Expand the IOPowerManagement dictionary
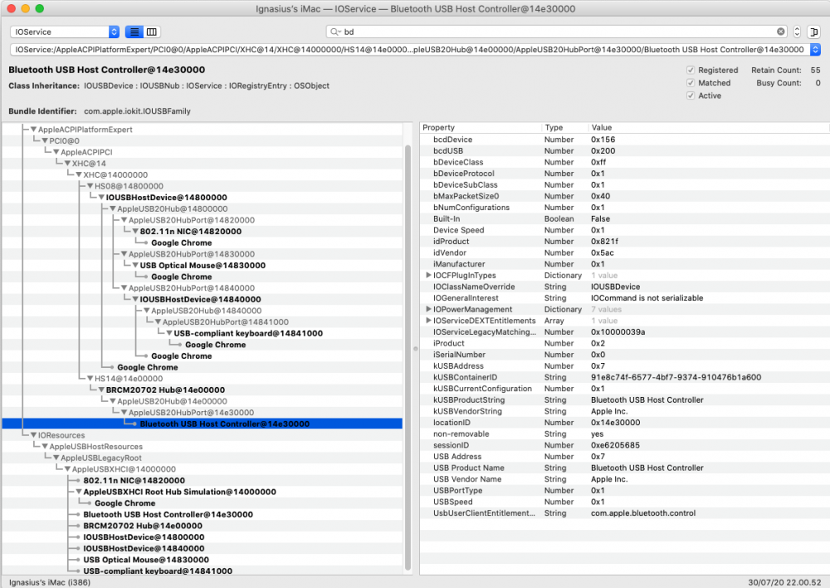The width and height of the screenshot is (830, 588). pos(428,310)
